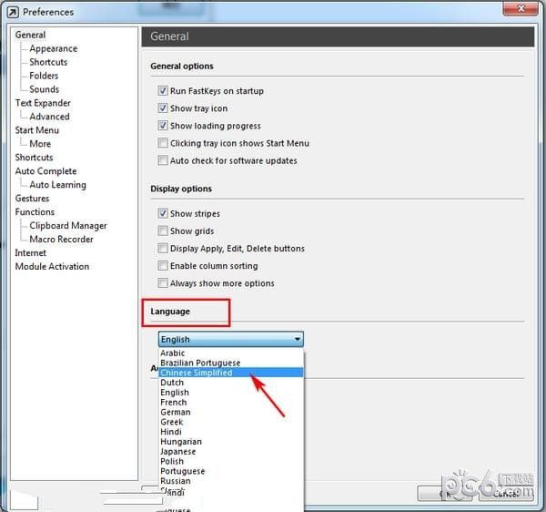Image resolution: width=546 pixels, height=512 pixels.
Task: Turn on Enable column sorting
Action: pos(163,266)
